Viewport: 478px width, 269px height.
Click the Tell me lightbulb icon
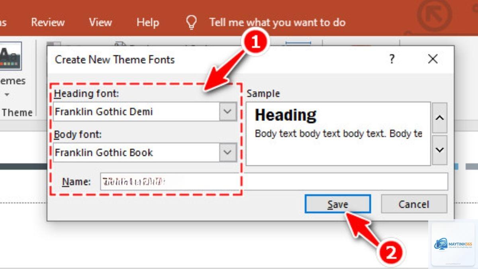(192, 22)
